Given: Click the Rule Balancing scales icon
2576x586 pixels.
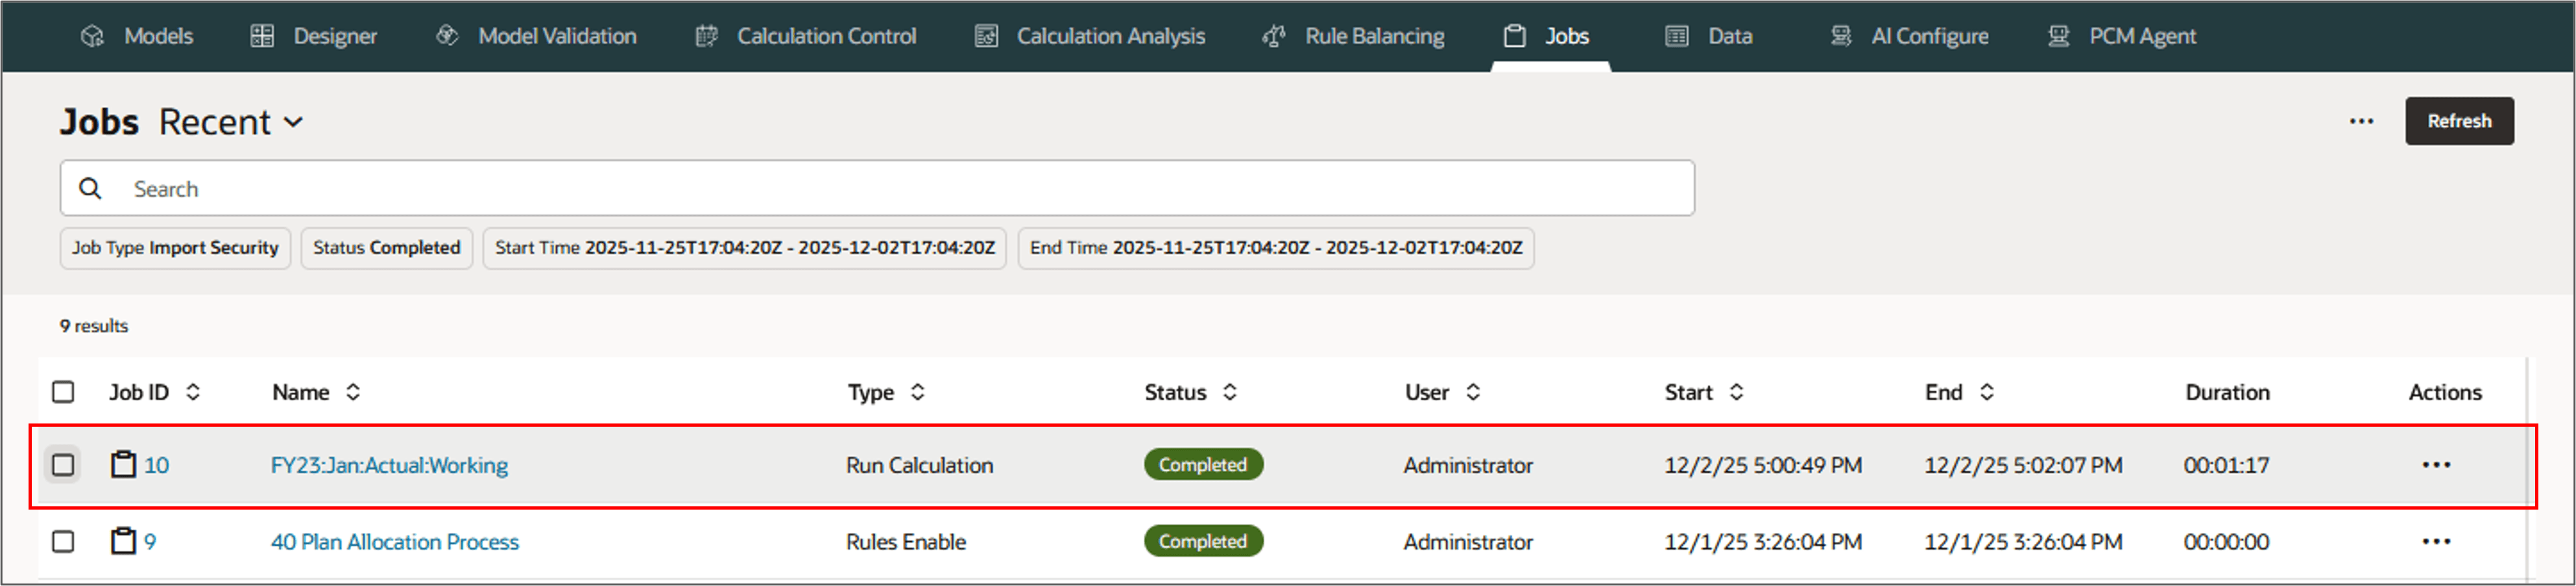Looking at the screenshot, I should click(x=1274, y=36).
